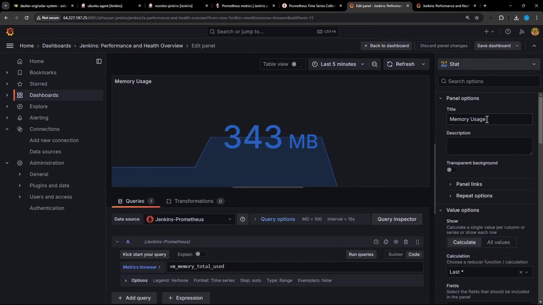Select the Calculate option
The image size is (543, 305).
tap(464, 242)
